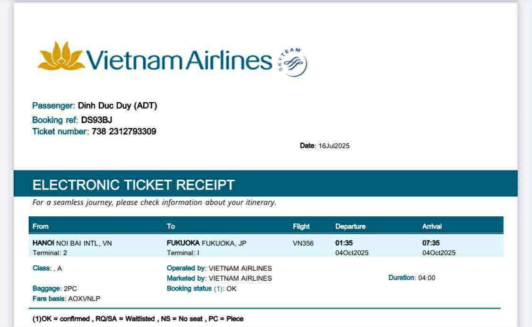The height and width of the screenshot is (327, 532).
Task: Click the SkyTeam alliance emblem
Action: coord(292,62)
